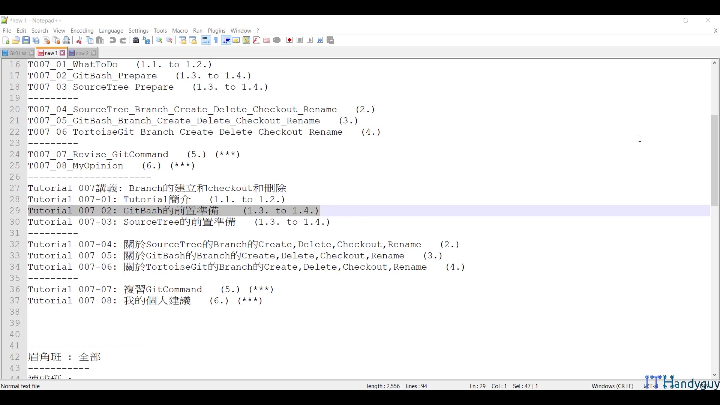Undo the last edit

point(112,40)
